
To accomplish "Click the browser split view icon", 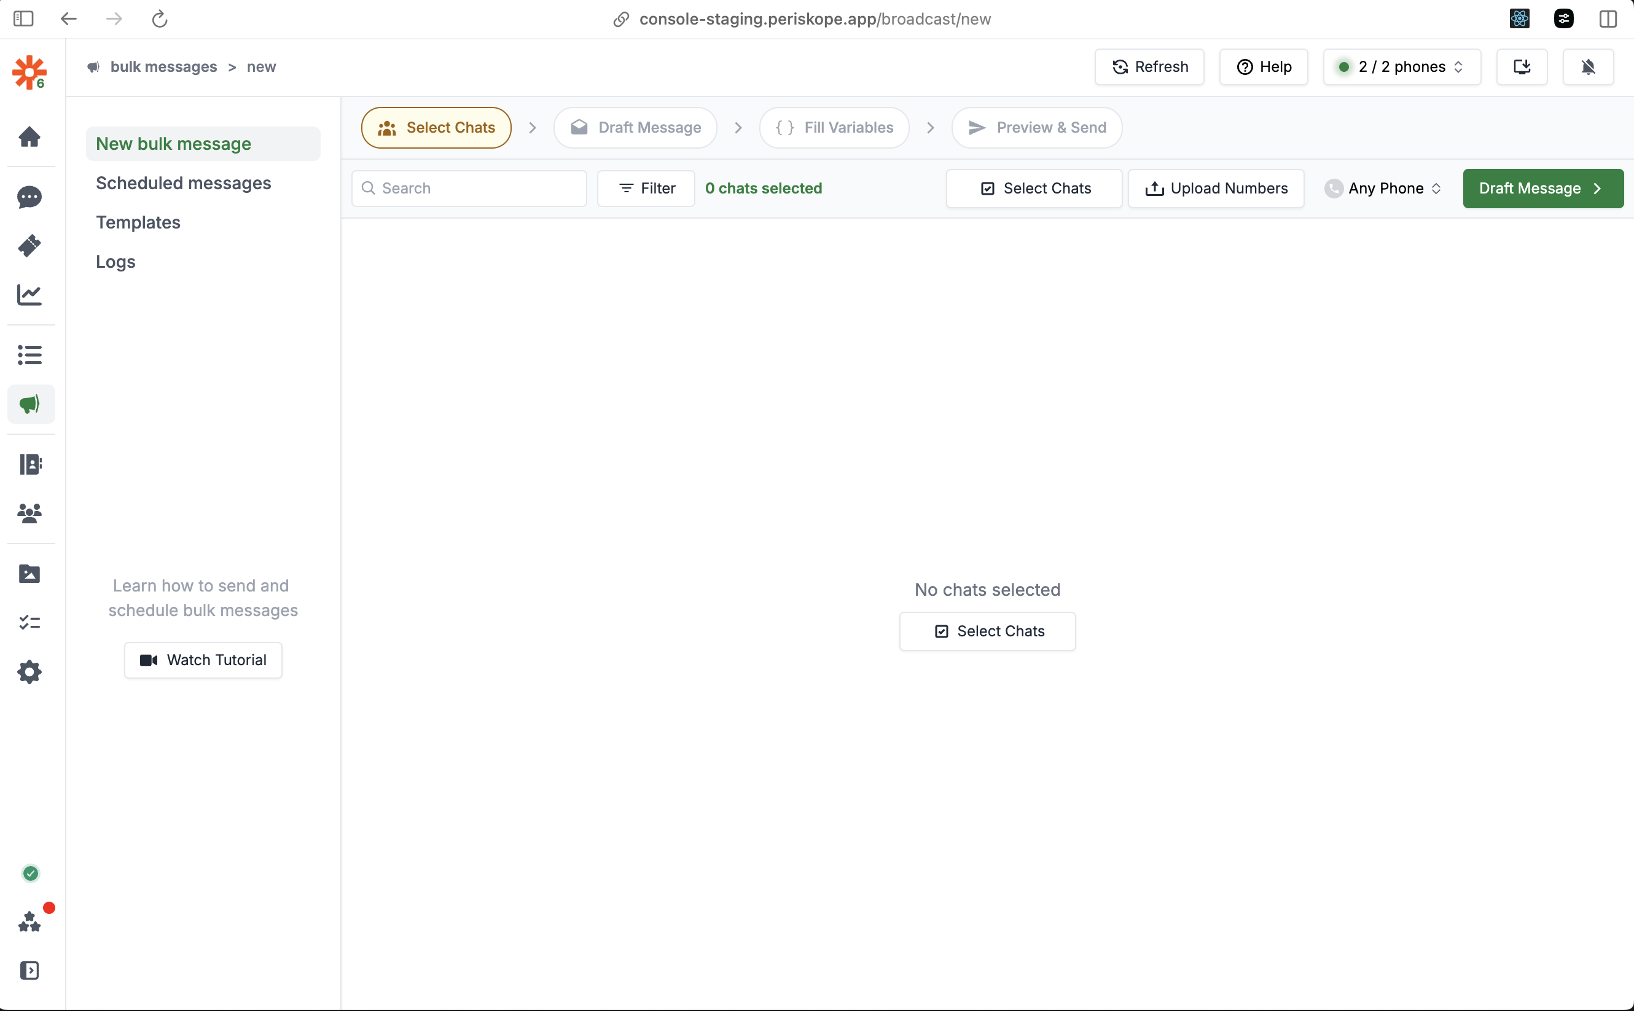I will (1608, 18).
